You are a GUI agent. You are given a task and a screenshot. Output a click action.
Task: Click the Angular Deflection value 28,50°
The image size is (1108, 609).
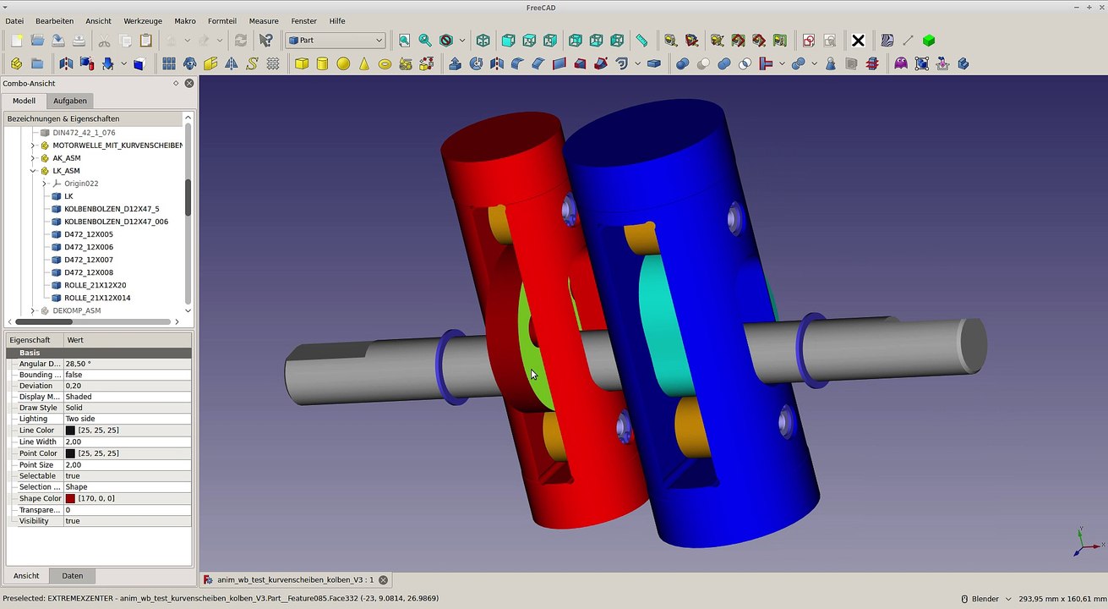(127, 364)
